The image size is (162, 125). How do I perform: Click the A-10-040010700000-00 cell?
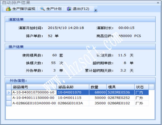coord(34,92)
